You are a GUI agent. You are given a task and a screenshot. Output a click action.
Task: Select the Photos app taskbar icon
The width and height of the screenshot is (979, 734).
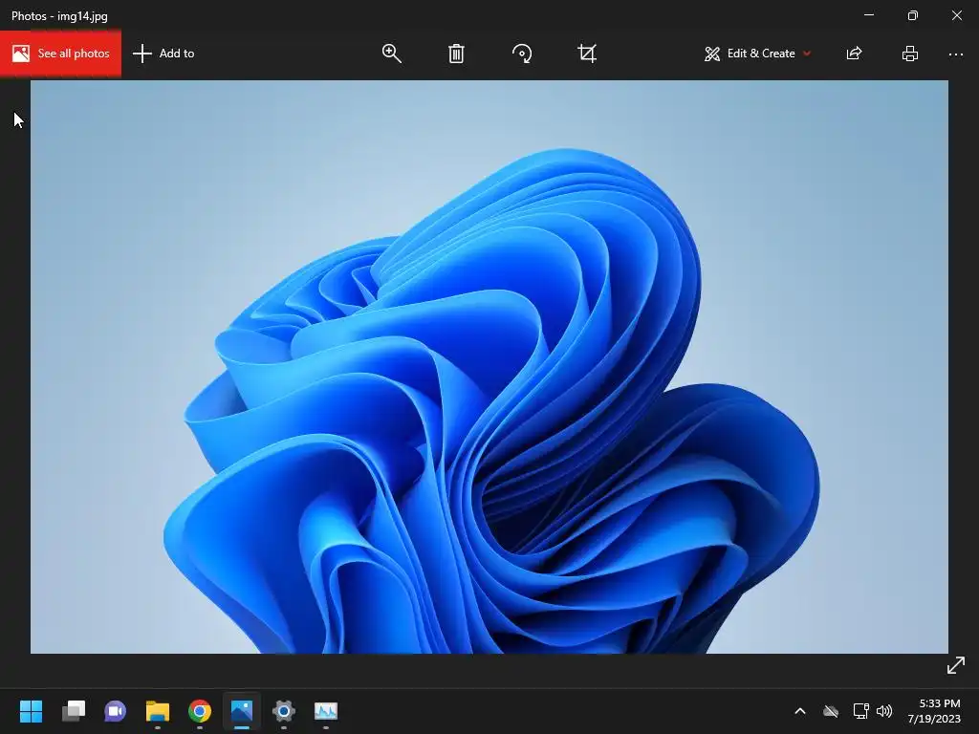[242, 711]
